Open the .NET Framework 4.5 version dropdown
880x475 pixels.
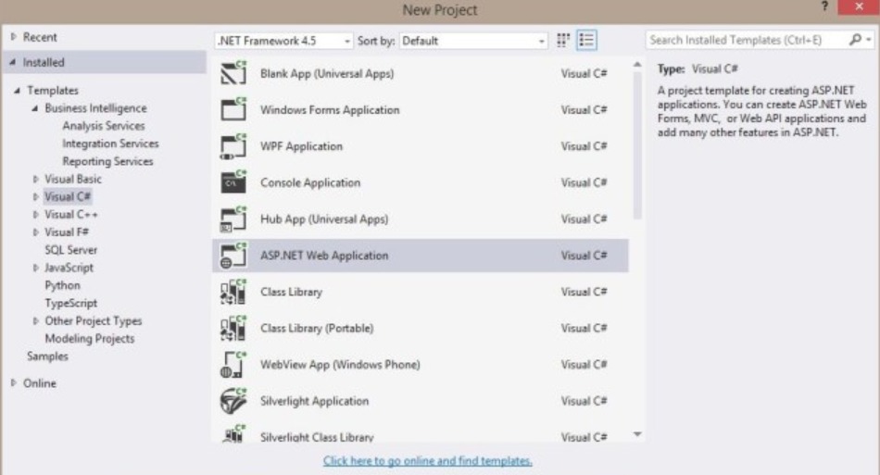(283, 41)
